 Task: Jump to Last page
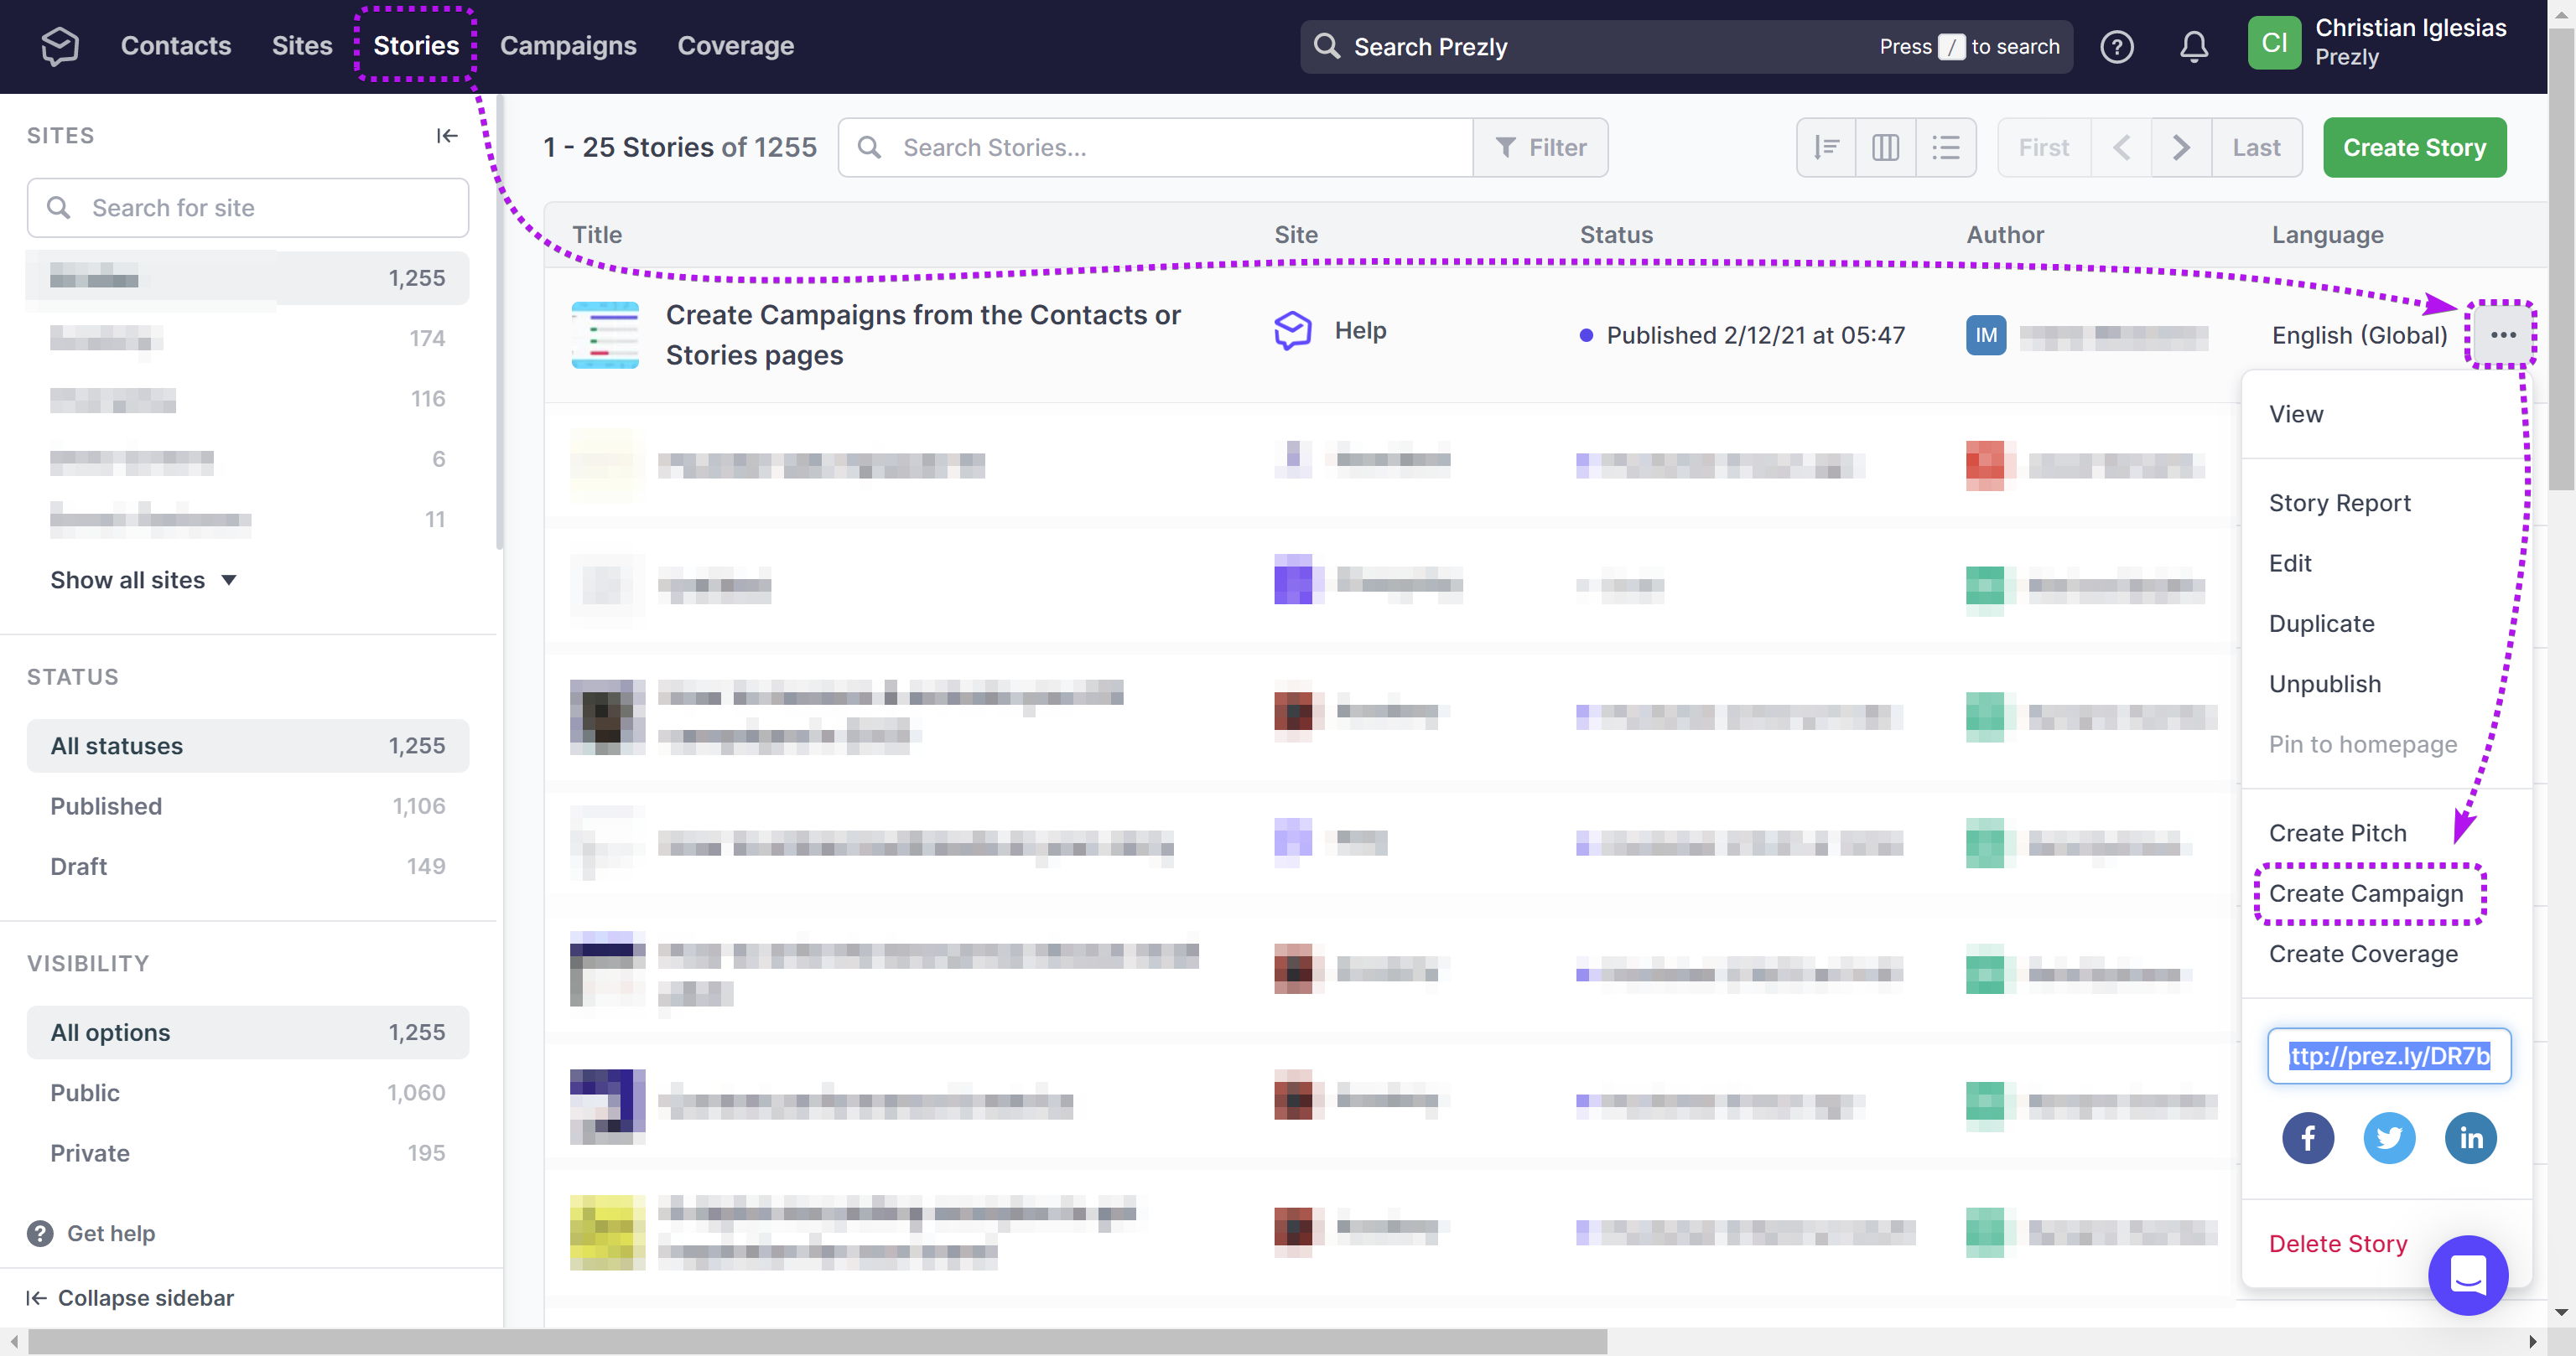pos(2256,148)
